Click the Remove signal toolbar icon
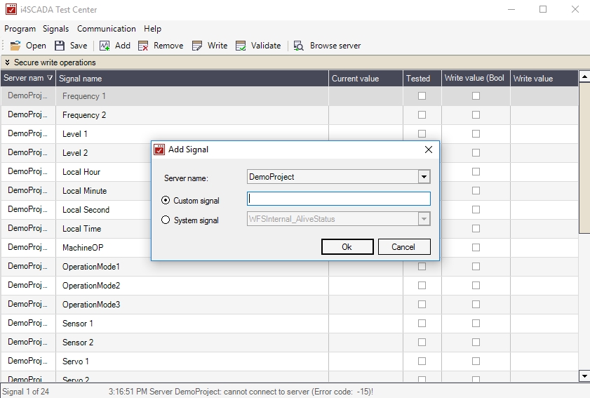The height and width of the screenshot is (398, 590). pyautogui.click(x=143, y=46)
